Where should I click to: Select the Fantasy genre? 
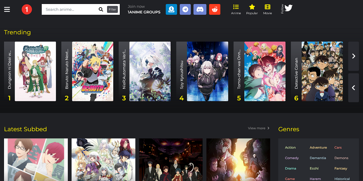coord(341,169)
